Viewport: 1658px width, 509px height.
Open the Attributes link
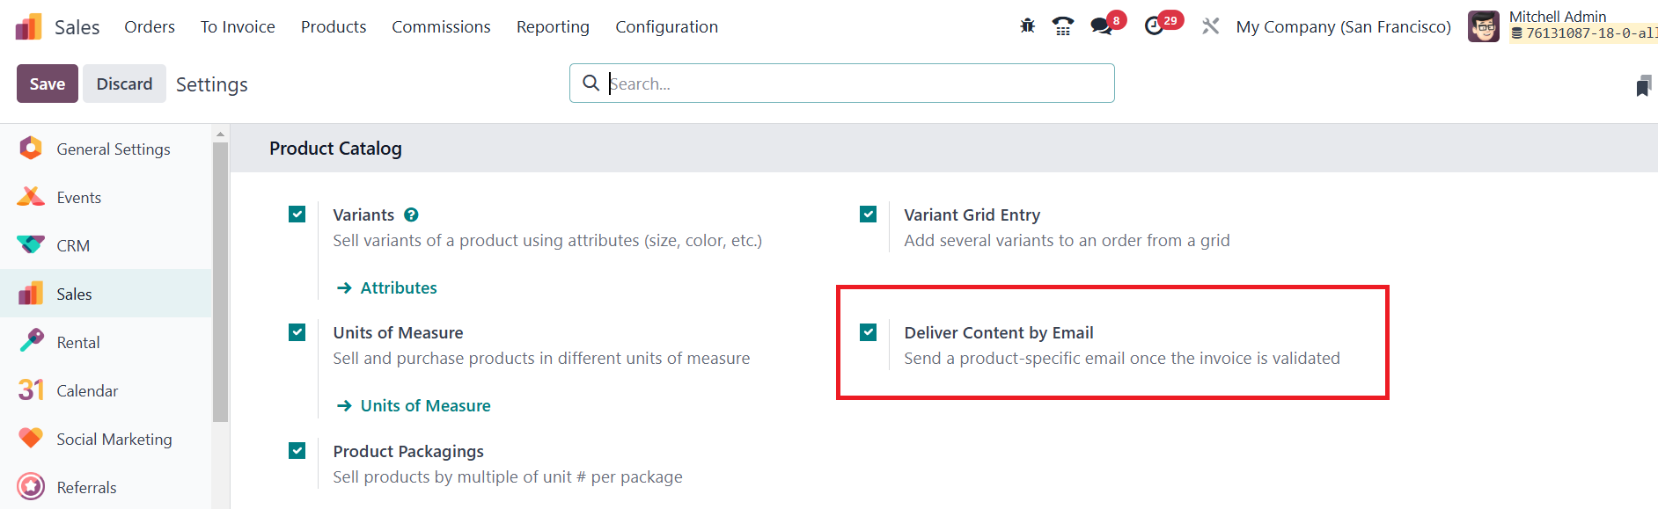coord(398,287)
